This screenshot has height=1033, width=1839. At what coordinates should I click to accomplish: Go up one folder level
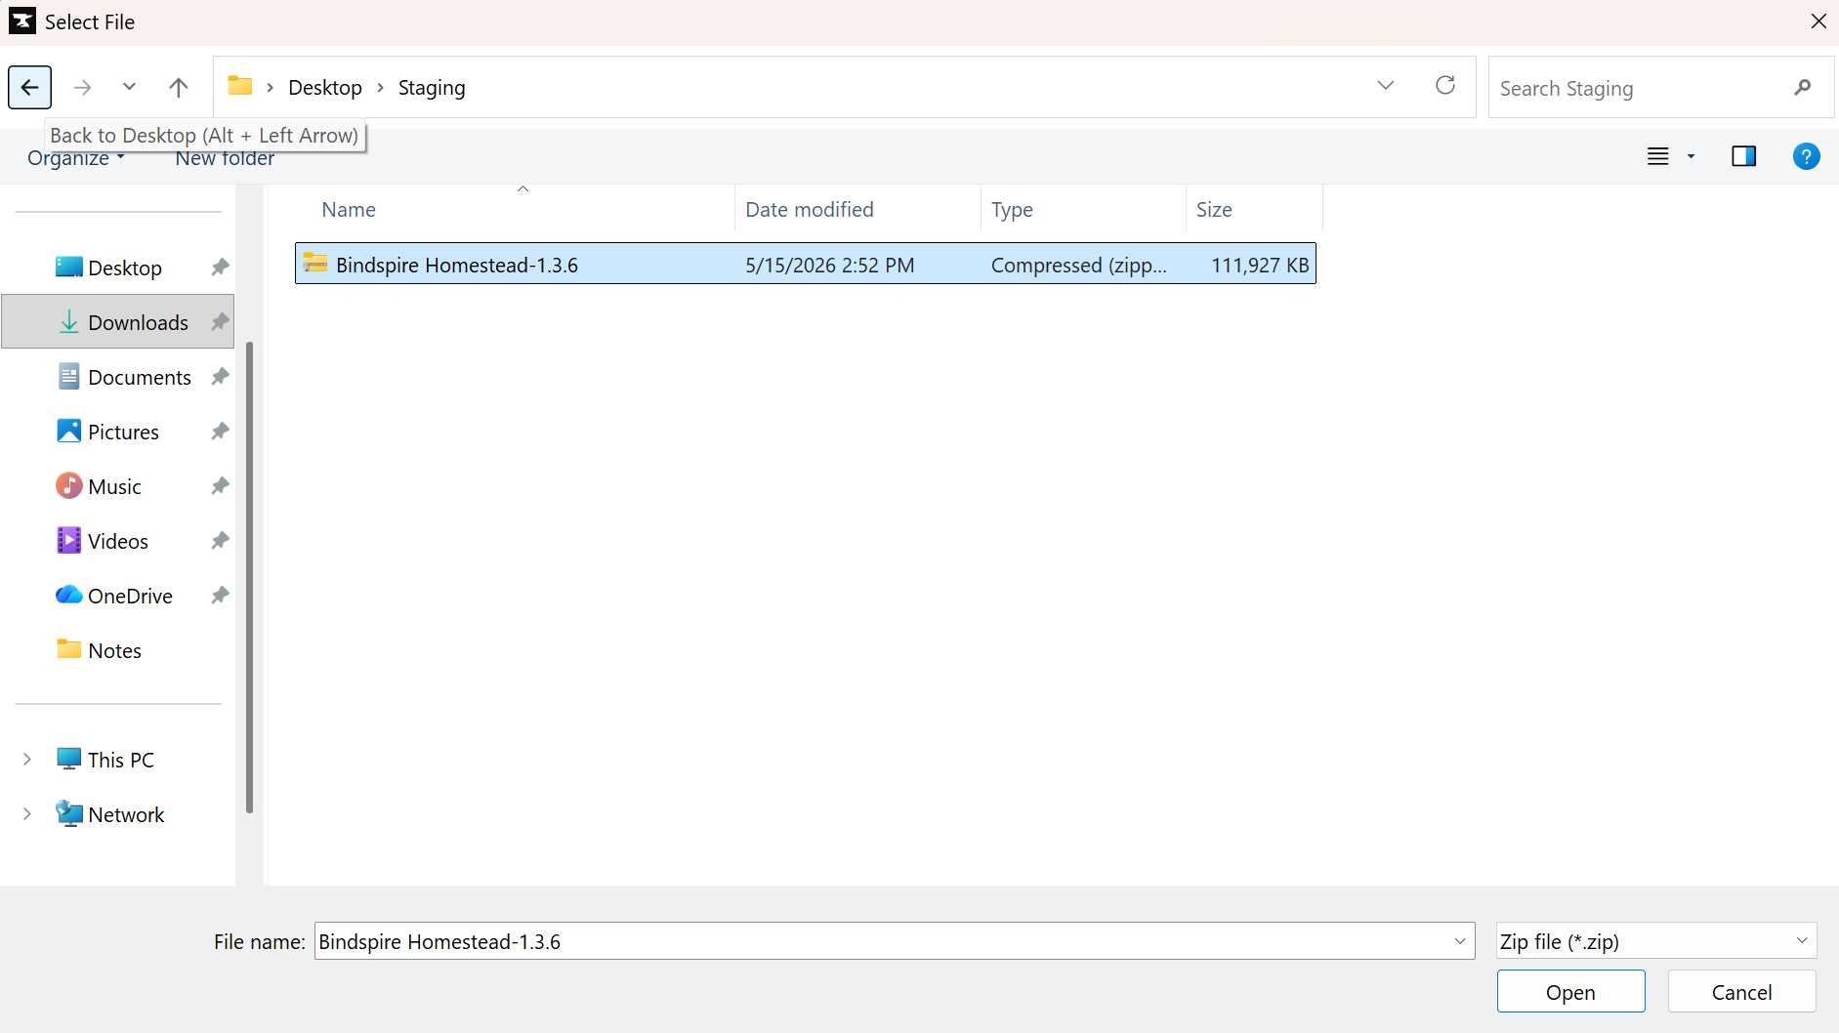[179, 88]
